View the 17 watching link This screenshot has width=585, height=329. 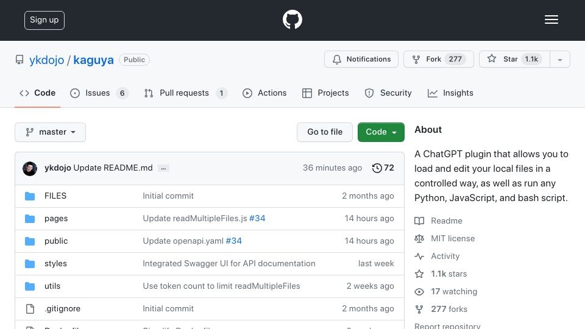click(x=446, y=291)
